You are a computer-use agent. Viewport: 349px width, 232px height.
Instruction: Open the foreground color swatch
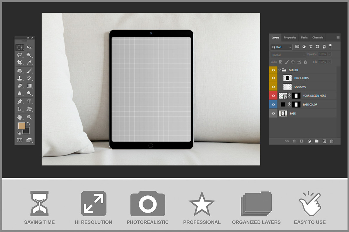click(21, 126)
